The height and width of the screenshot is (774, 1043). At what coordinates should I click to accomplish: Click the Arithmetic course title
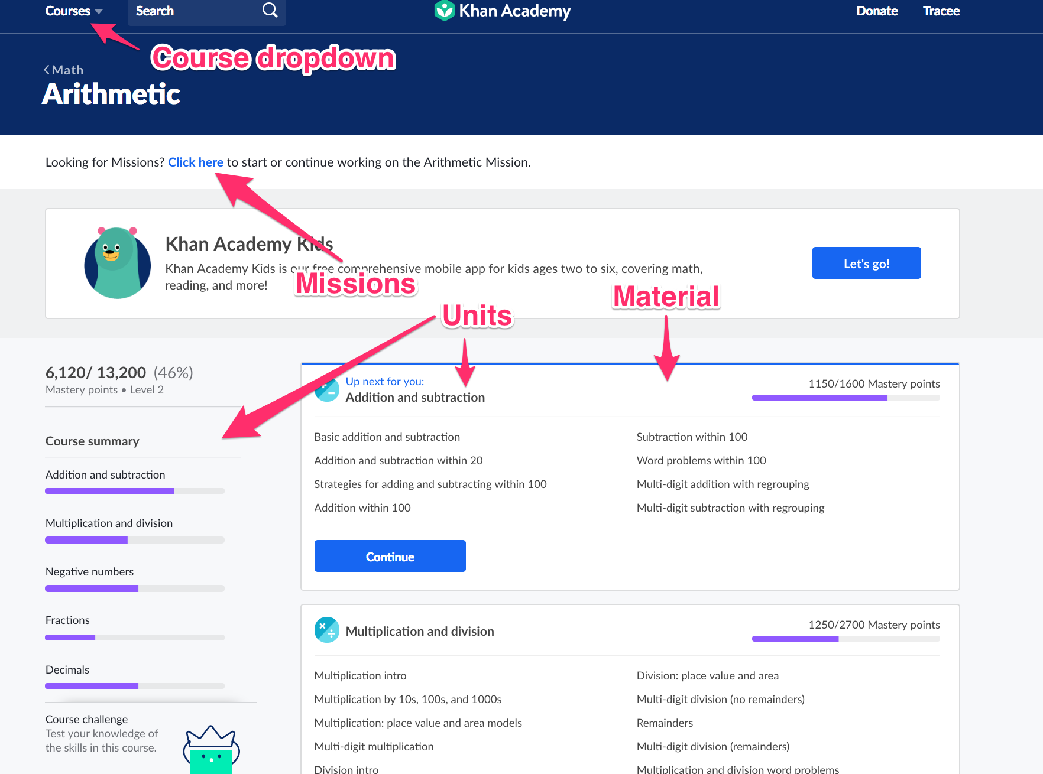point(111,93)
